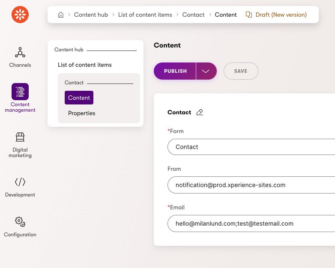Screen dimensions: 335x268
Task: Click the Contact breadcrumb link
Action: (193, 15)
